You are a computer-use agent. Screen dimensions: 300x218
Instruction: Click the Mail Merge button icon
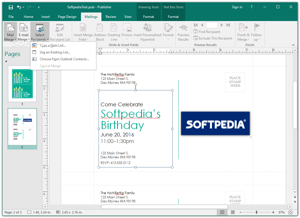click(10, 28)
